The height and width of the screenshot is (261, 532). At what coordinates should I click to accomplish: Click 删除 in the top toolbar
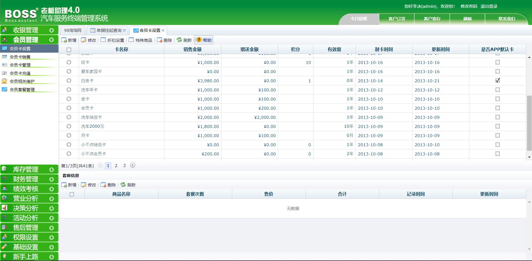point(165,40)
